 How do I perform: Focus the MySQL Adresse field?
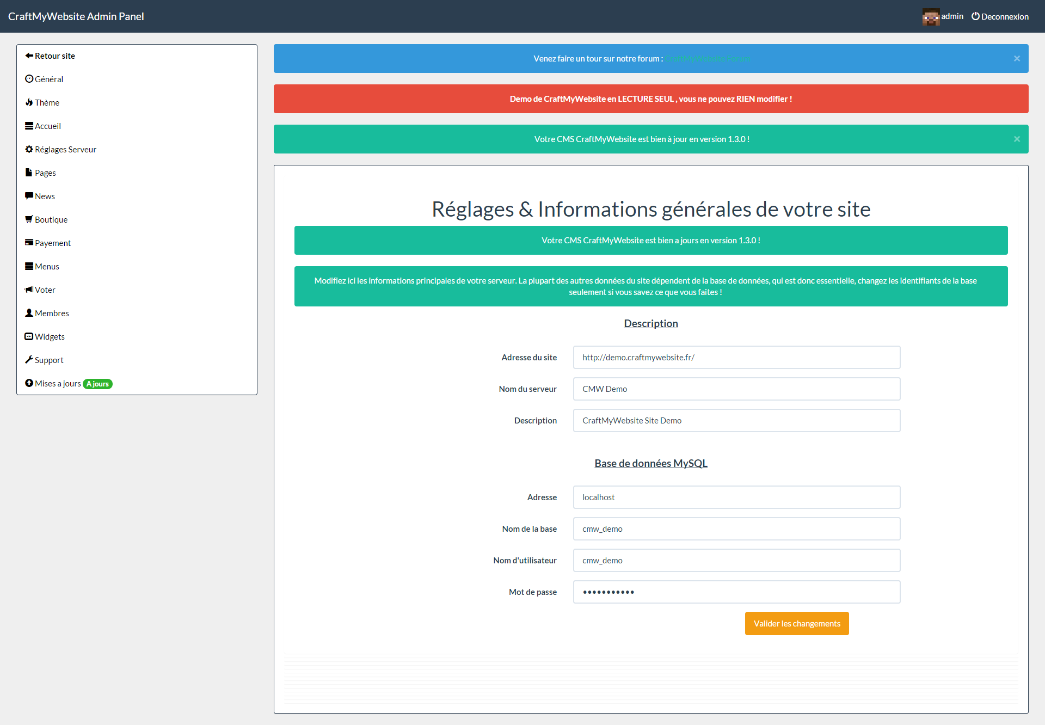(x=737, y=497)
